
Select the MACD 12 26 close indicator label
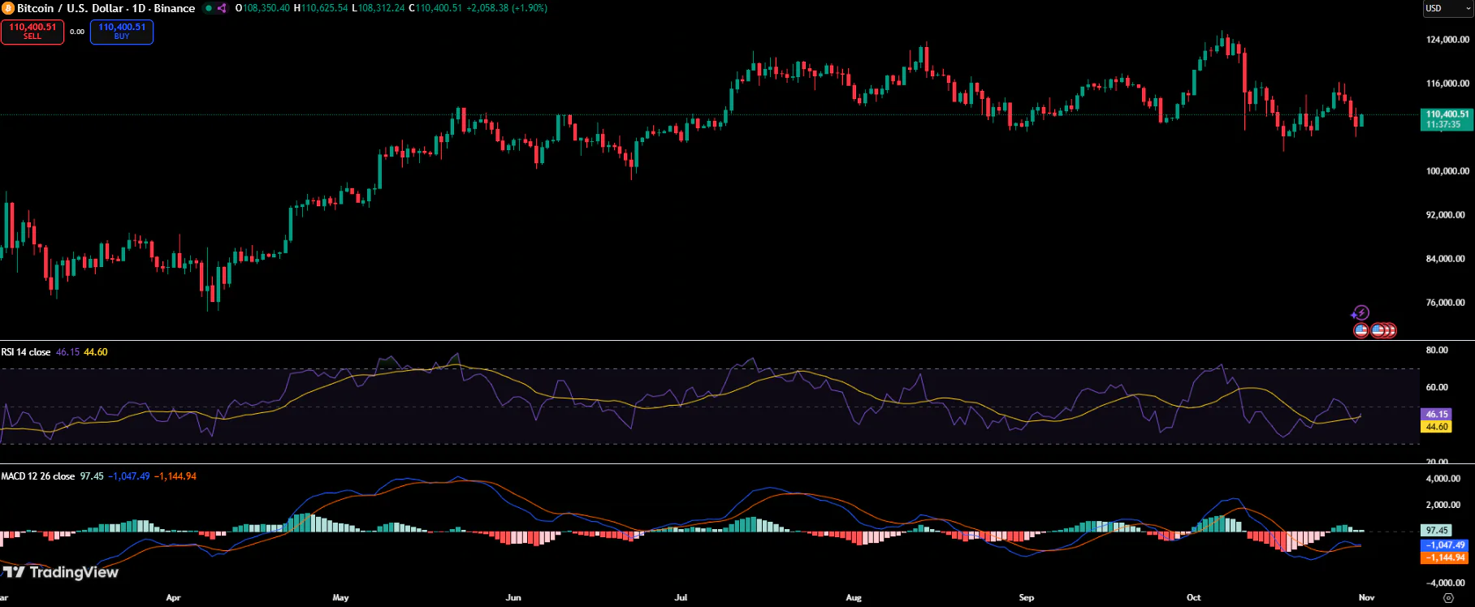point(38,476)
